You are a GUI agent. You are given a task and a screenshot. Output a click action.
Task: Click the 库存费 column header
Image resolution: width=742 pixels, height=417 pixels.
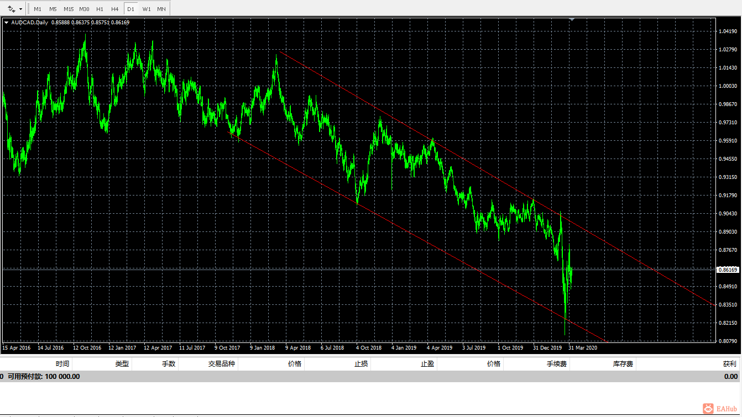[x=623, y=364]
